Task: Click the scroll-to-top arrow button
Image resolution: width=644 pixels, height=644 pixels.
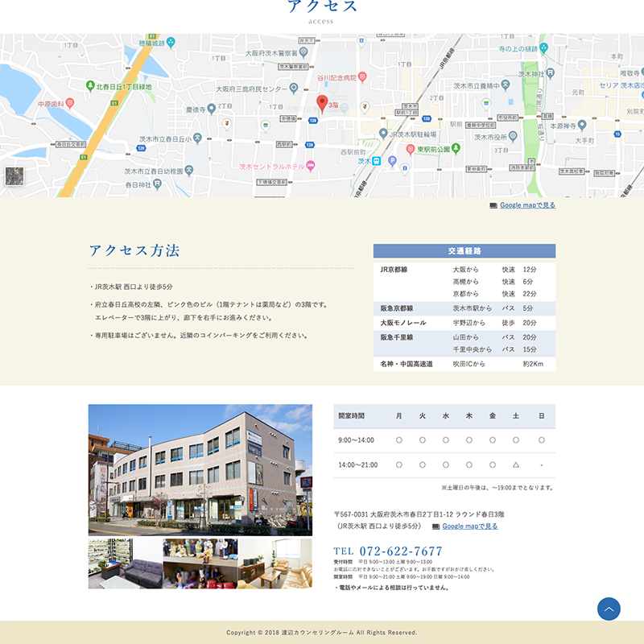Action: click(x=609, y=609)
